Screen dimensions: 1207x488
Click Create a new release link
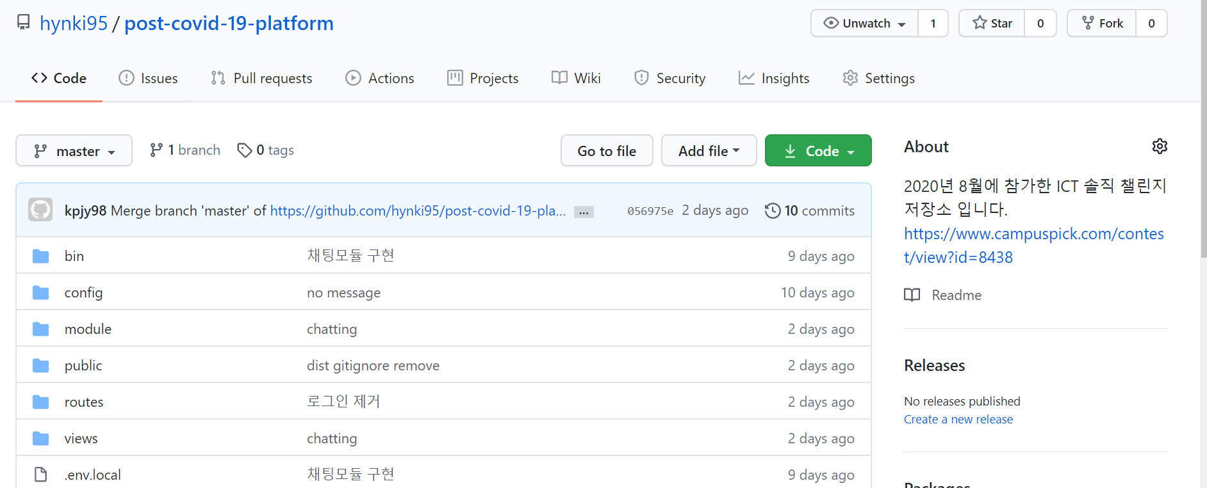pos(958,420)
